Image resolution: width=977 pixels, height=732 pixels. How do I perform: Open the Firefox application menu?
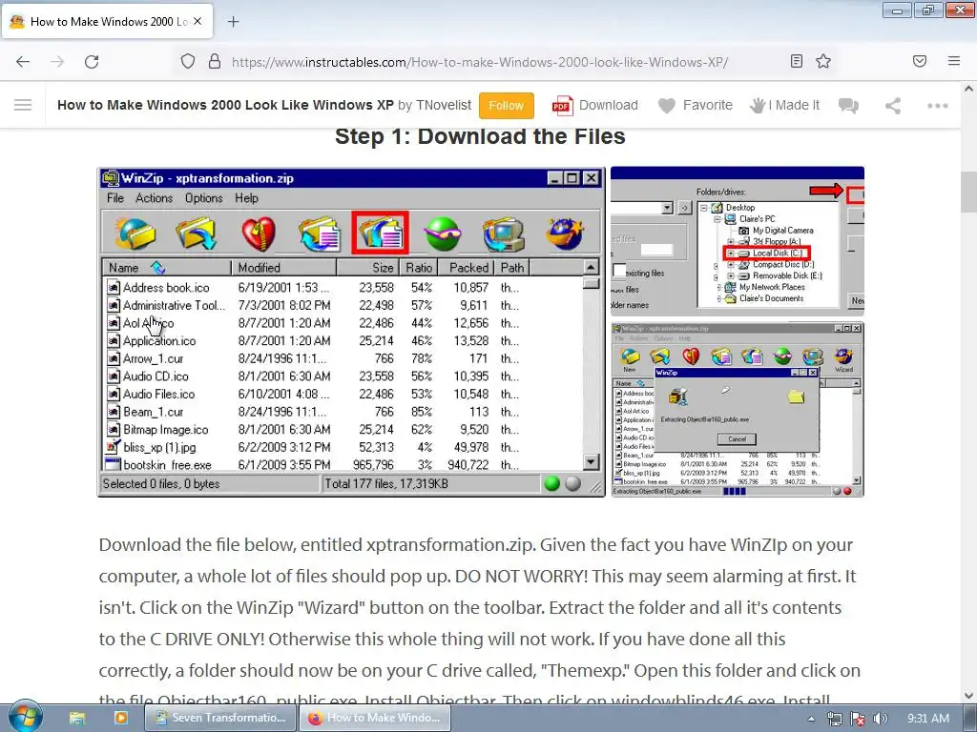(x=954, y=61)
